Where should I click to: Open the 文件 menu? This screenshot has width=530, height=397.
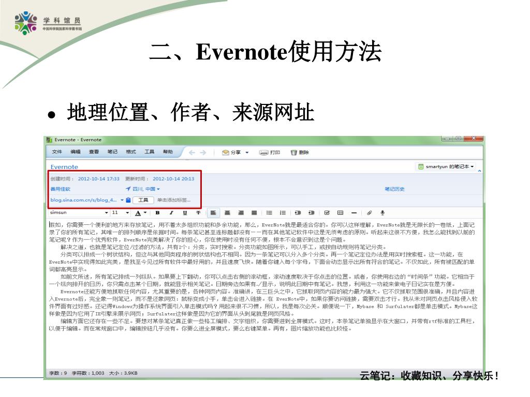click(57, 152)
